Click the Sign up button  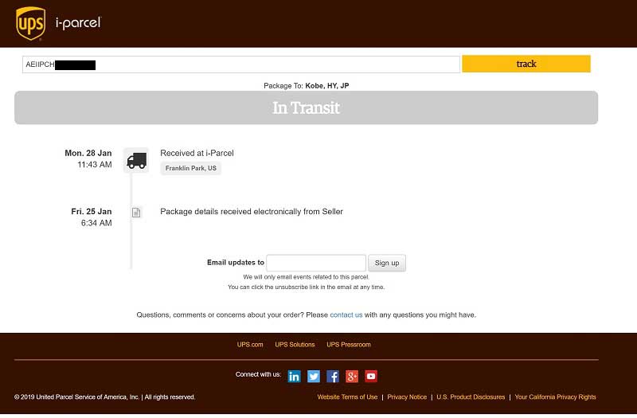click(x=387, y=263)
